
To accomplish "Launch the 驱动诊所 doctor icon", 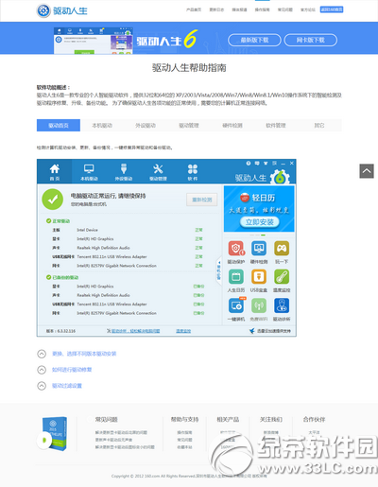I will tap(282, 305).
